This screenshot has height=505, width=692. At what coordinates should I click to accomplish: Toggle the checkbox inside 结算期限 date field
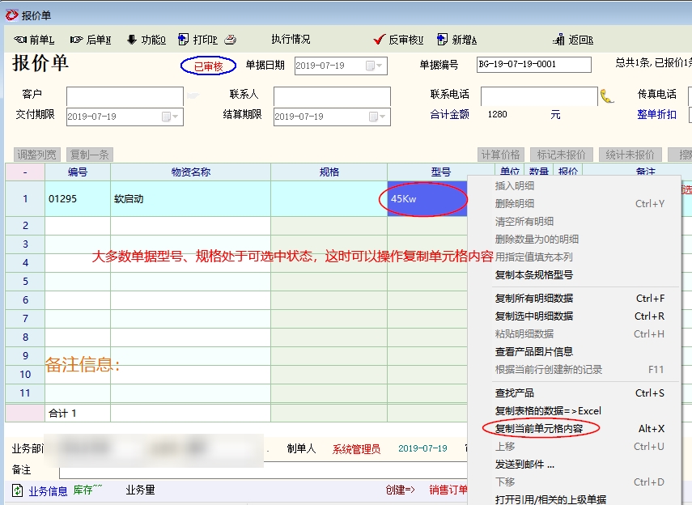[x=374, y=117]
